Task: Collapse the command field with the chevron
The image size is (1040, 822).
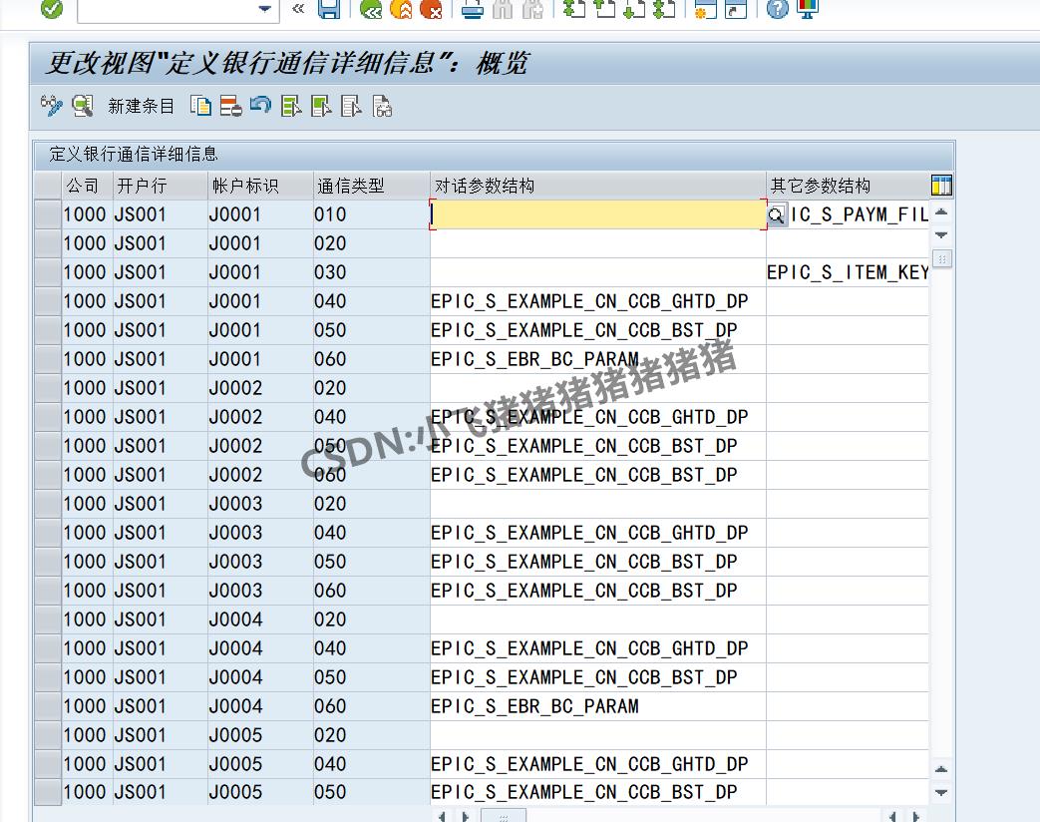Action: (x=296, y=11)
